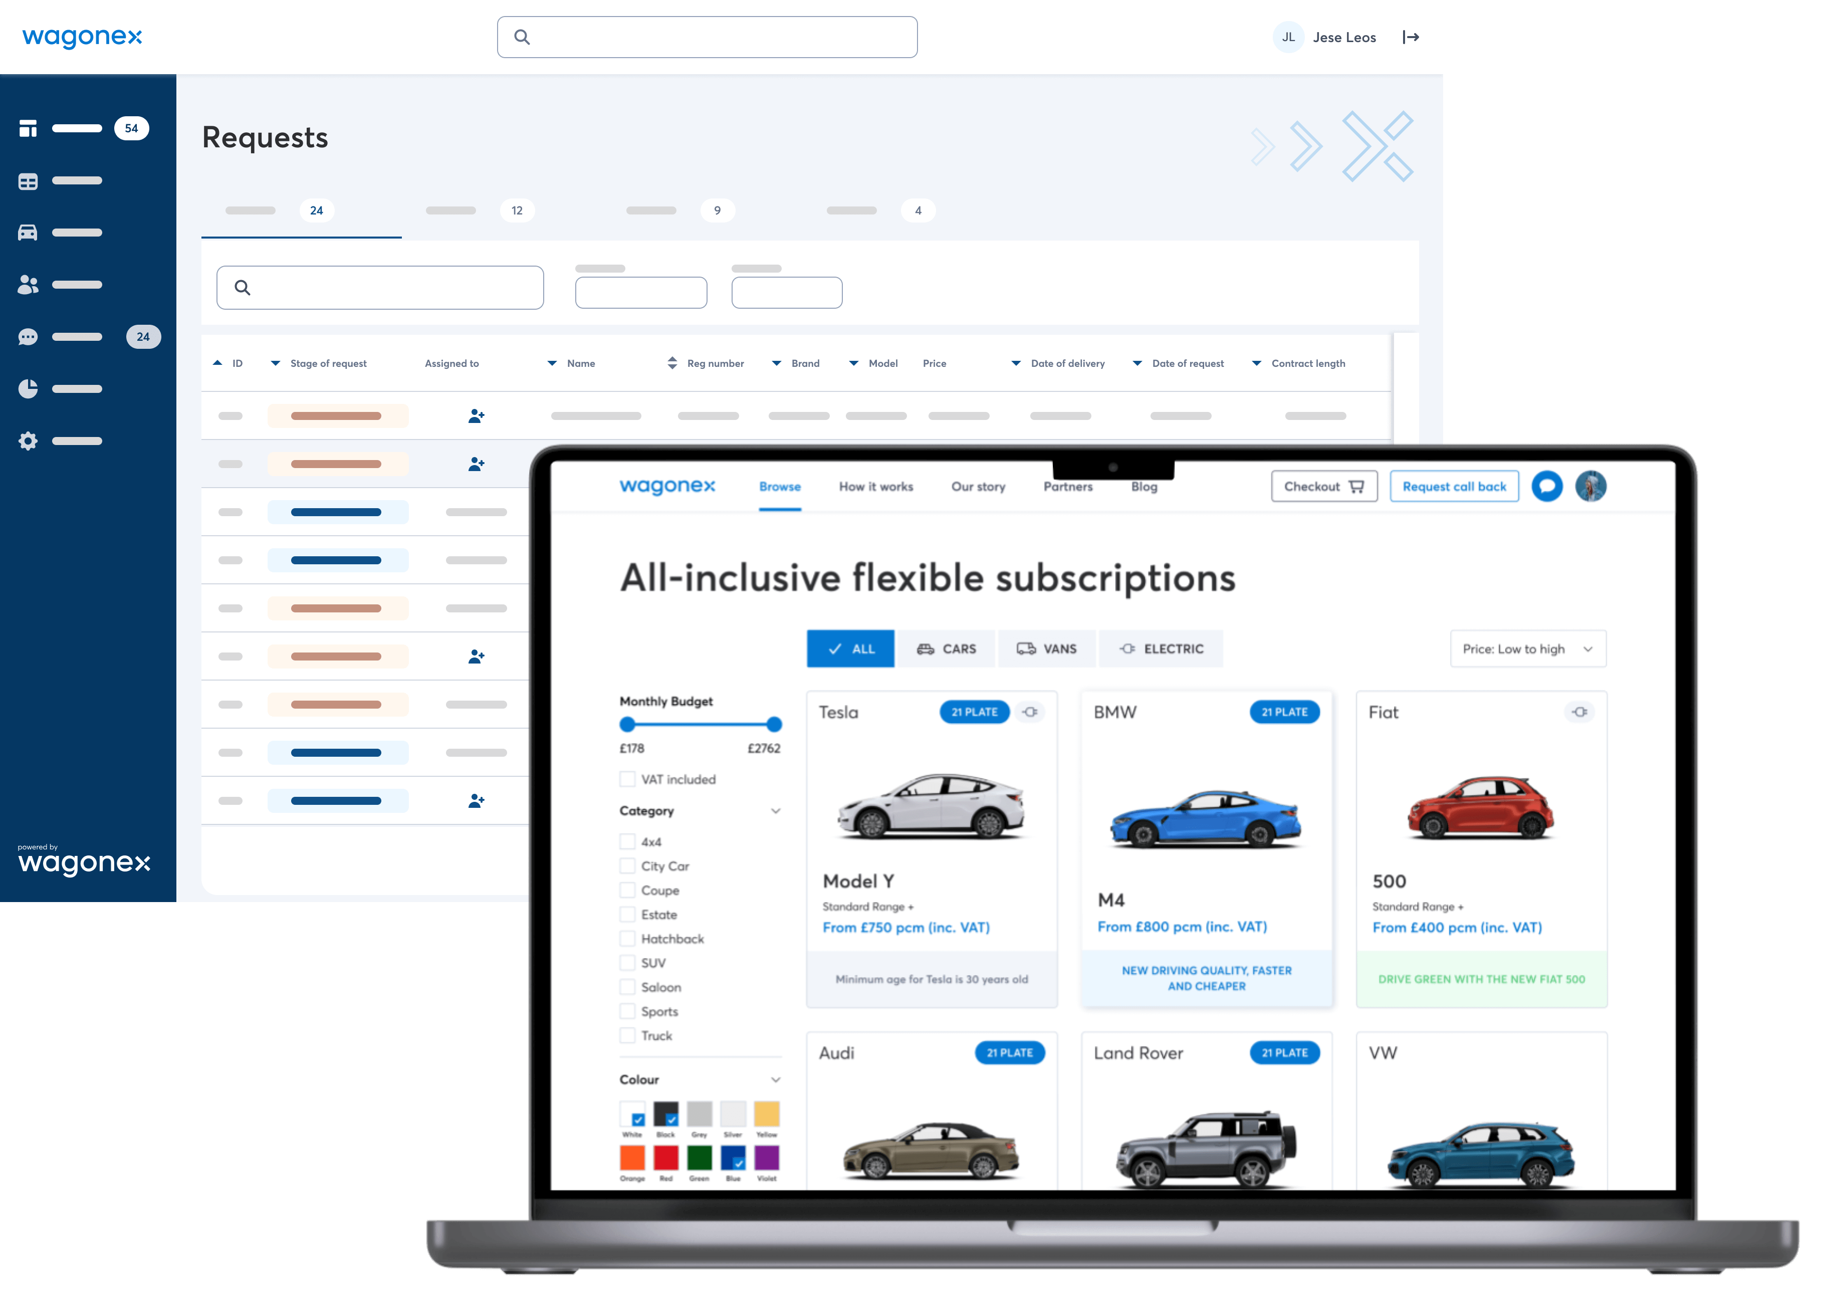Viewport: 1837px width, 1309px height.
Task: Click the electric plug icon on the Tesla card
Action: [x=1030, y=712]
